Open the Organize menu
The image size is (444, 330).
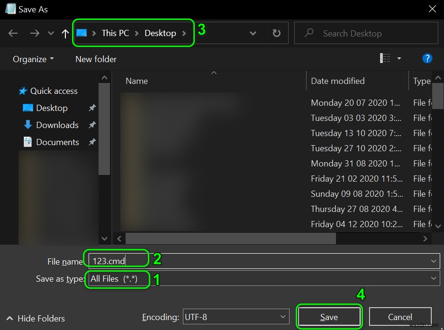33,59
